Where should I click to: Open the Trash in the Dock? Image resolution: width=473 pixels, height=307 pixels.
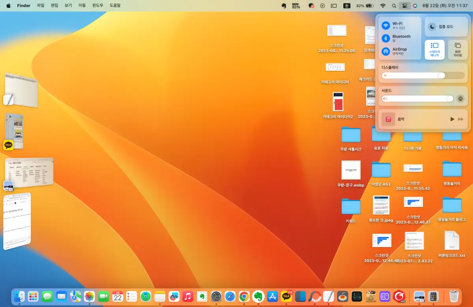pos(454,296)
